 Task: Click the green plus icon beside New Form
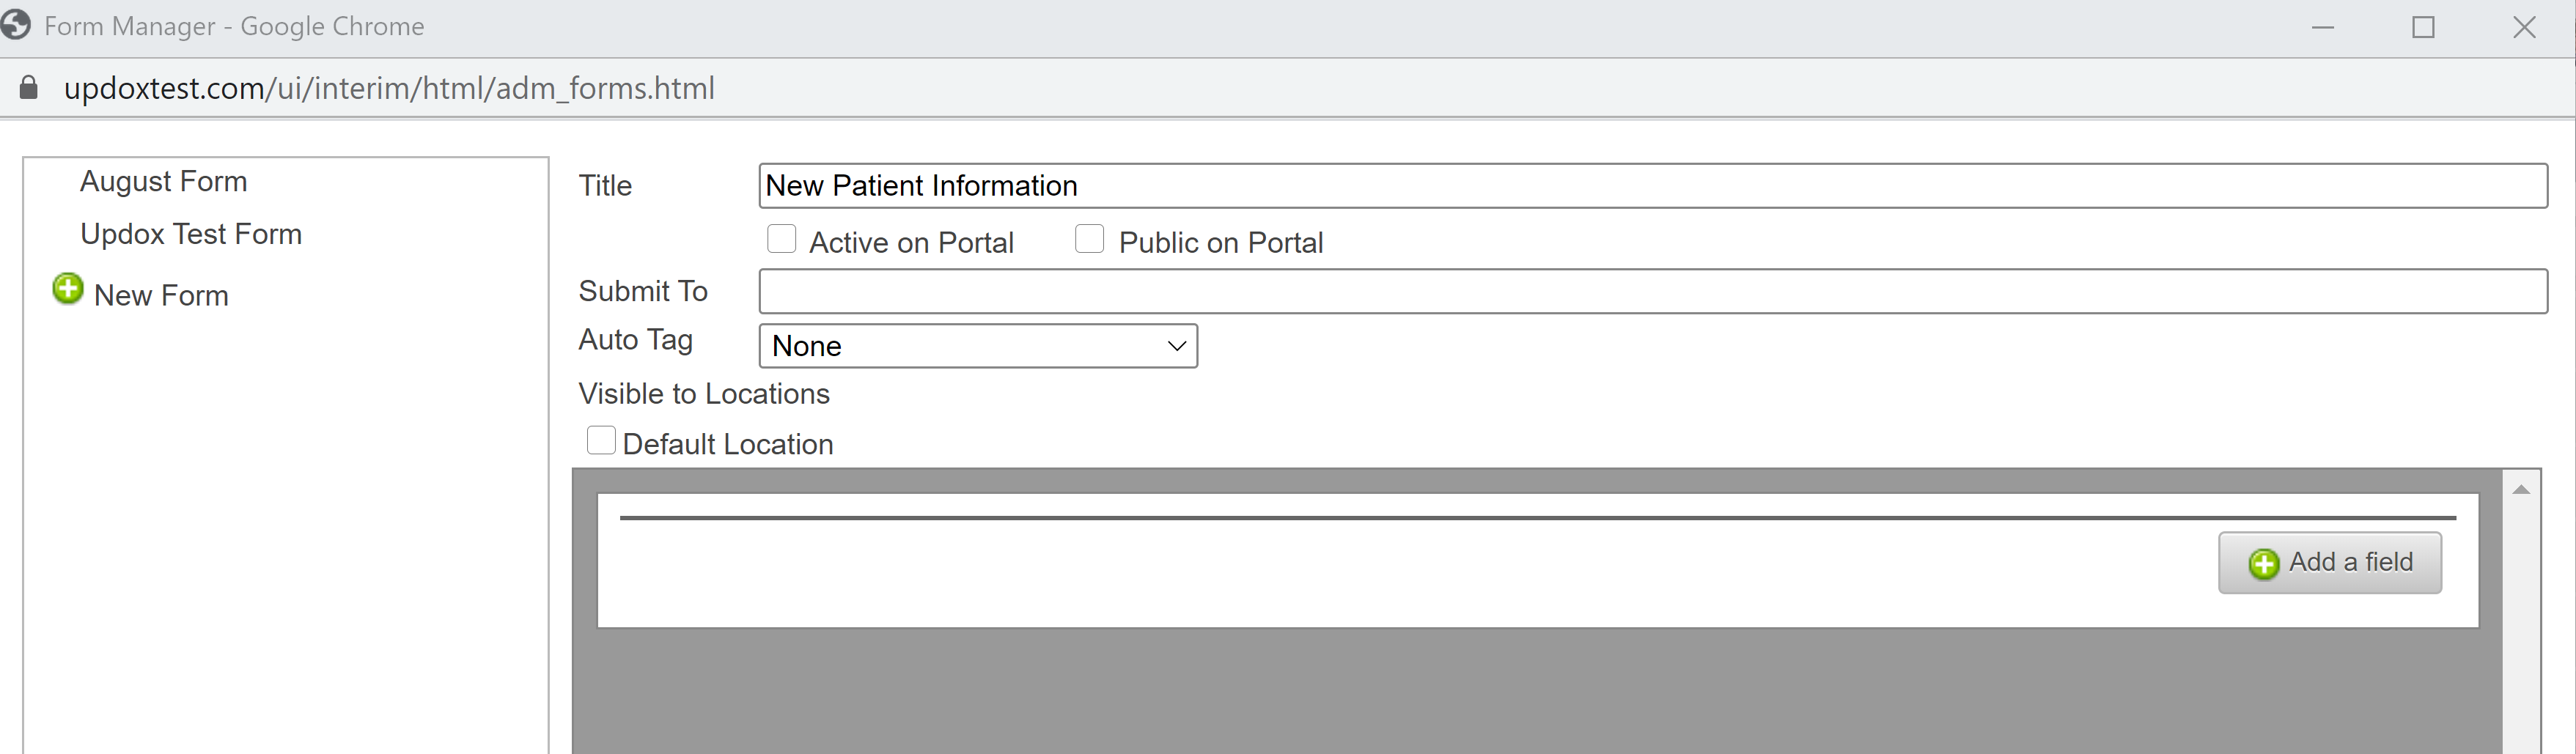pyautogui.click(x=68, y=289)
